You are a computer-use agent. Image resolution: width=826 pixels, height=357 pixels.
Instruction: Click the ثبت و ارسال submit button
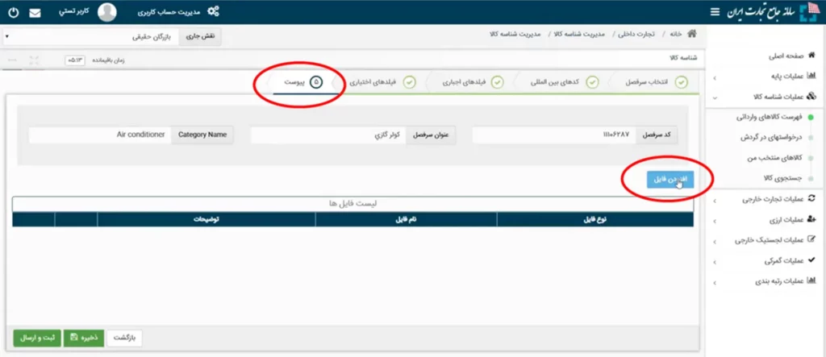pyautogui.click(x=37, y=338)
